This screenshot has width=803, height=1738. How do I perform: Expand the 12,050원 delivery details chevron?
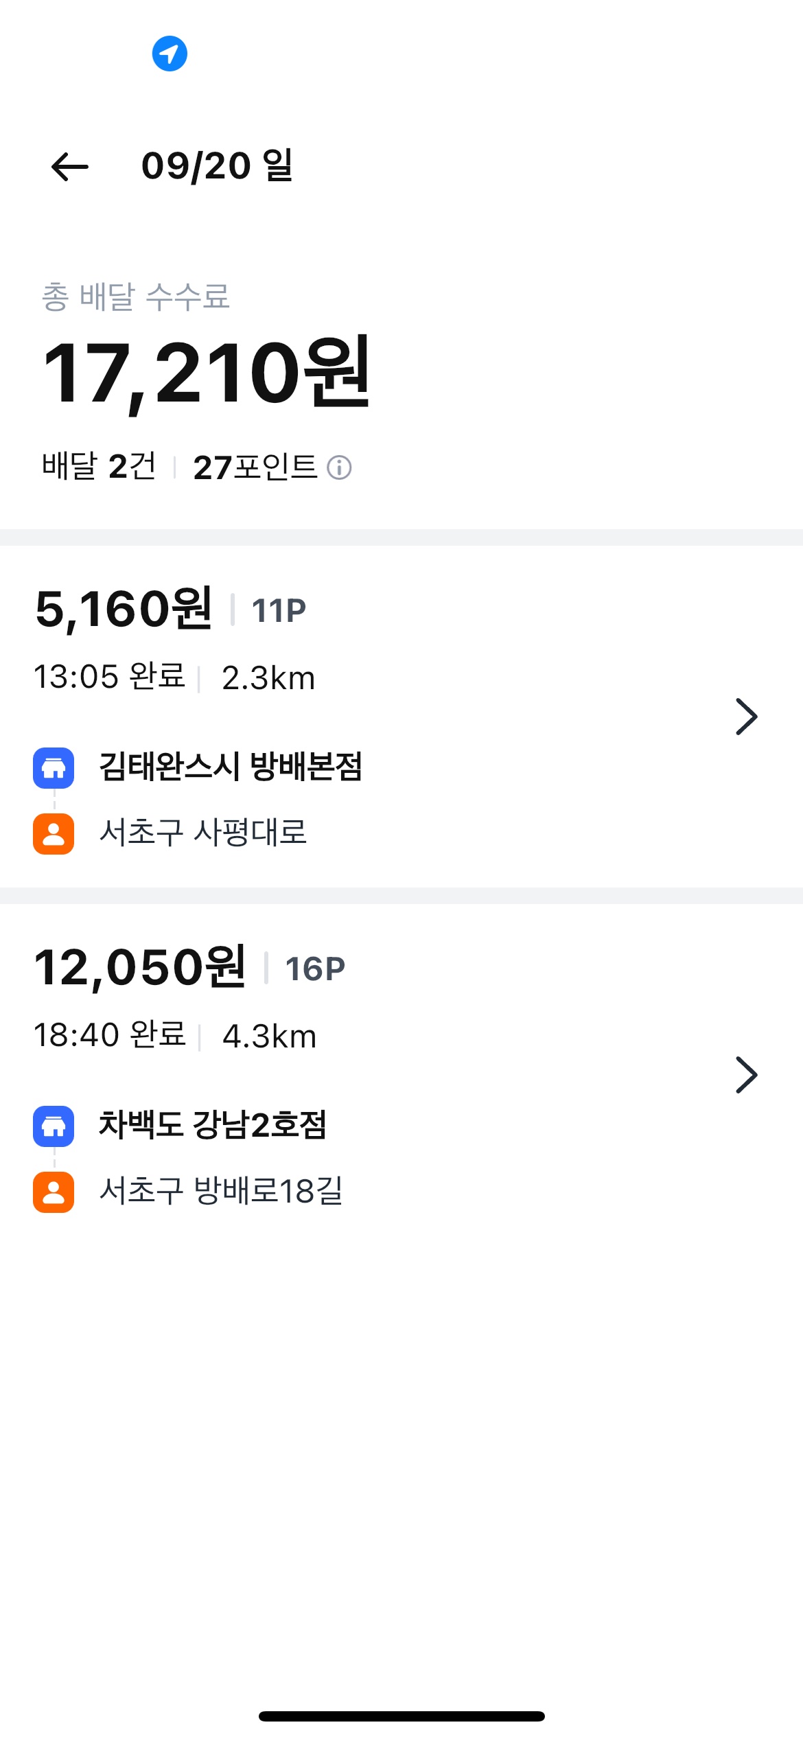tap(746, 1075)
